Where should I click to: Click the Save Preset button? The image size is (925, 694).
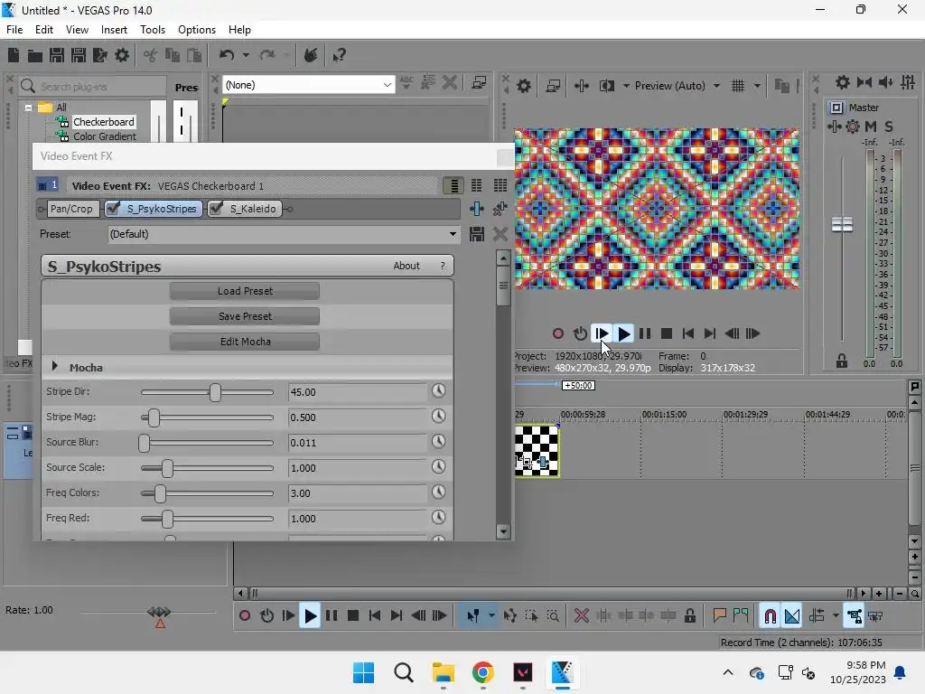[x=245, y=316]
